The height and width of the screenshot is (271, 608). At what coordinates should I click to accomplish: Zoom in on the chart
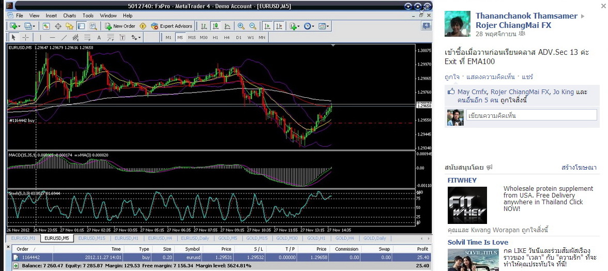tap(241, 26)
